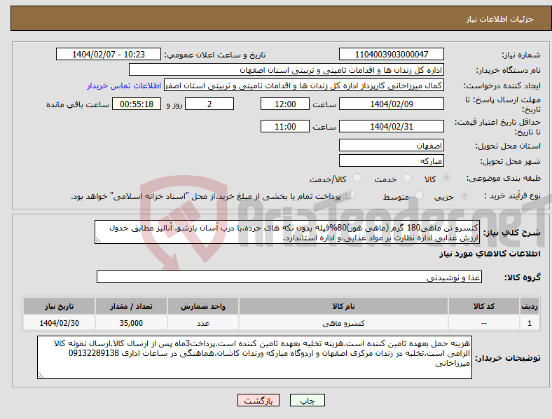Screen dimensions: 552x419
Task: Open the اطلاعات تماس خریدار link
Action: coord(124,85)
